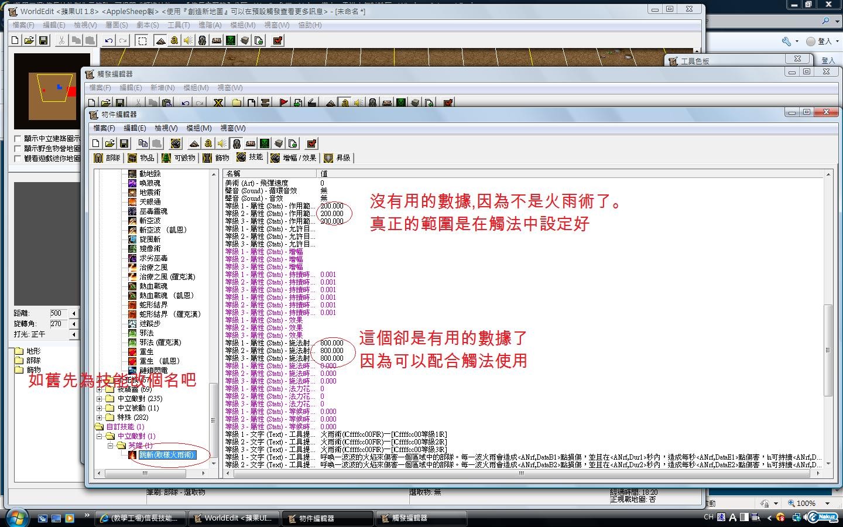Click Save disk icon in Object Editor toolbar
Viewport: 843px width, 527px height.
(x=124, y=143)
